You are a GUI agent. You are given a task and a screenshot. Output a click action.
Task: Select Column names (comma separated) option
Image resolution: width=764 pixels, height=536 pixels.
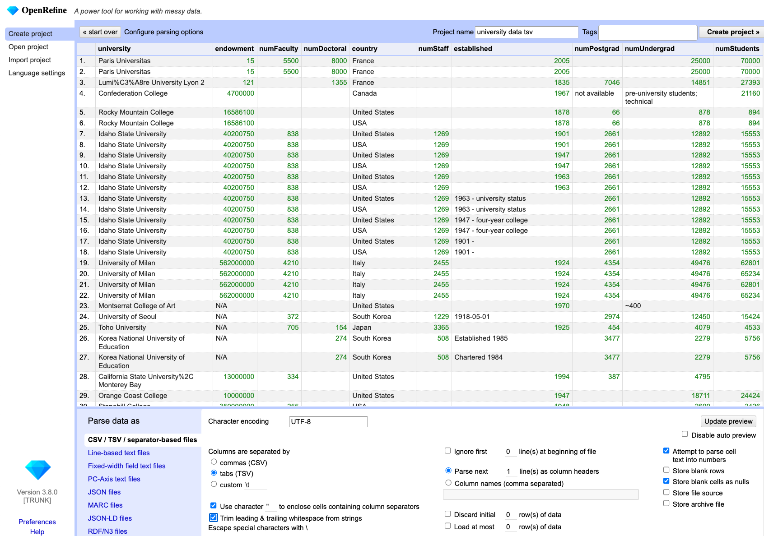[448, 483]
